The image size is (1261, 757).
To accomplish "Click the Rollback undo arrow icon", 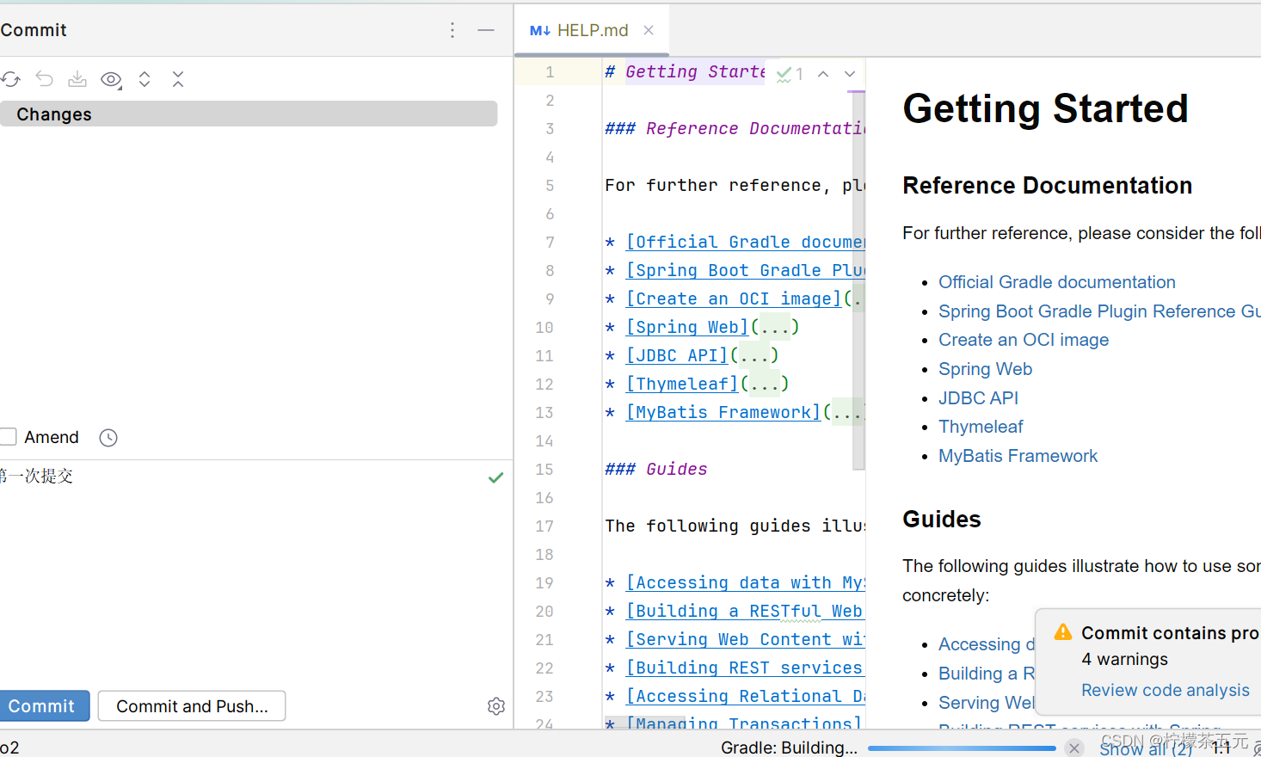I will [x=44, y=79].
